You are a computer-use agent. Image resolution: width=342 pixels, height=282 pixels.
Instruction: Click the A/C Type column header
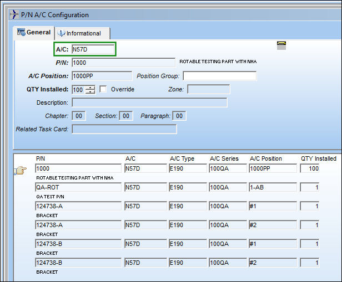[x=182, y=158]
